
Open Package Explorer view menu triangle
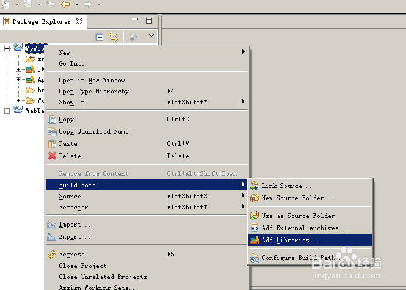point(151,35)
